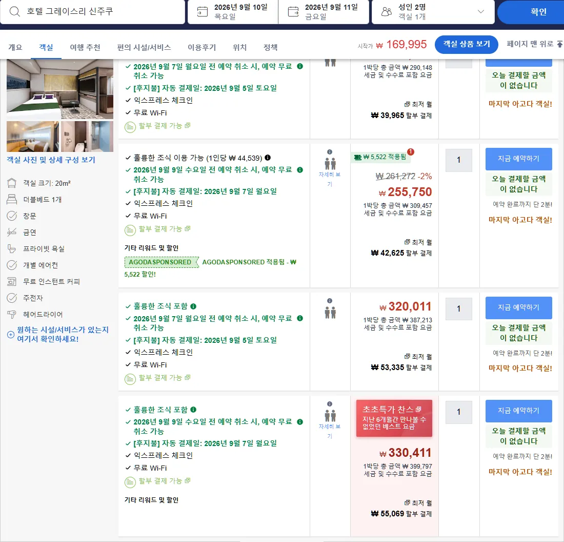Click 자세히 보기 in the ₩255,750 row
Viewport: 564px width, 542px height.
[x=330, y=179]
